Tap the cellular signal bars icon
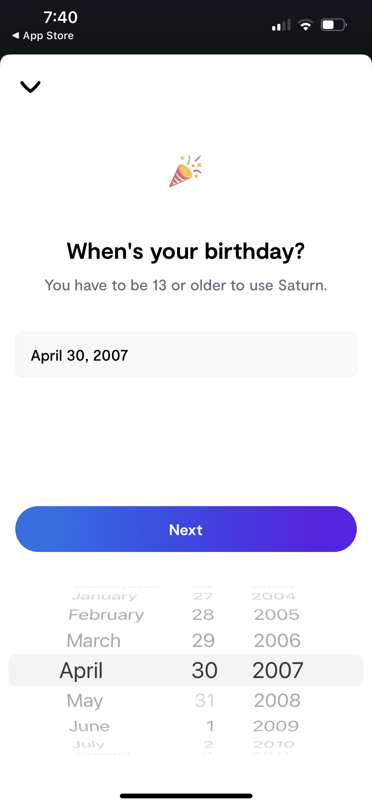 pos(281,25)
